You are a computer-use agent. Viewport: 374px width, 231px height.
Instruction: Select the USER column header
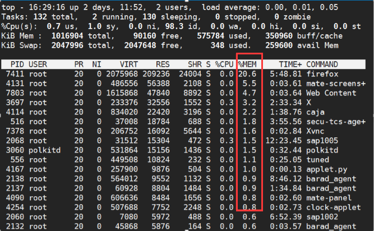(x=38, y=64)
